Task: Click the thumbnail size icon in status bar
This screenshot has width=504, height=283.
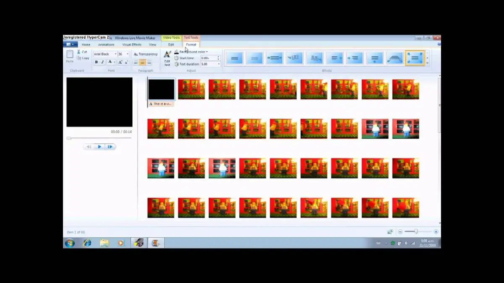Action: (390, 231)
